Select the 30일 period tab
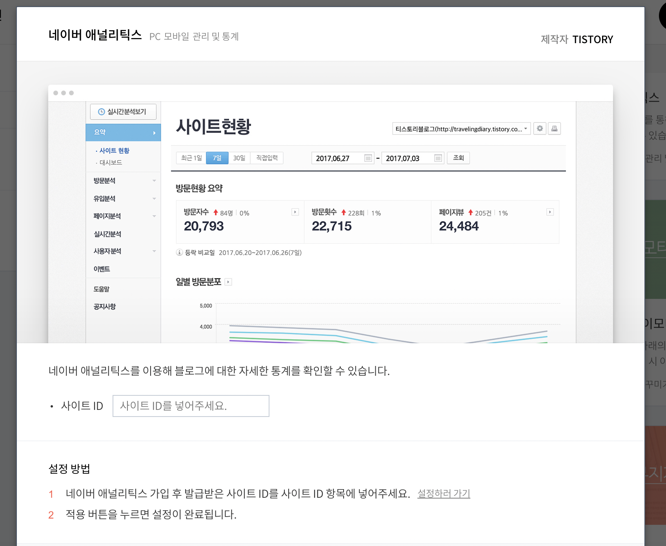 point(239,158)
